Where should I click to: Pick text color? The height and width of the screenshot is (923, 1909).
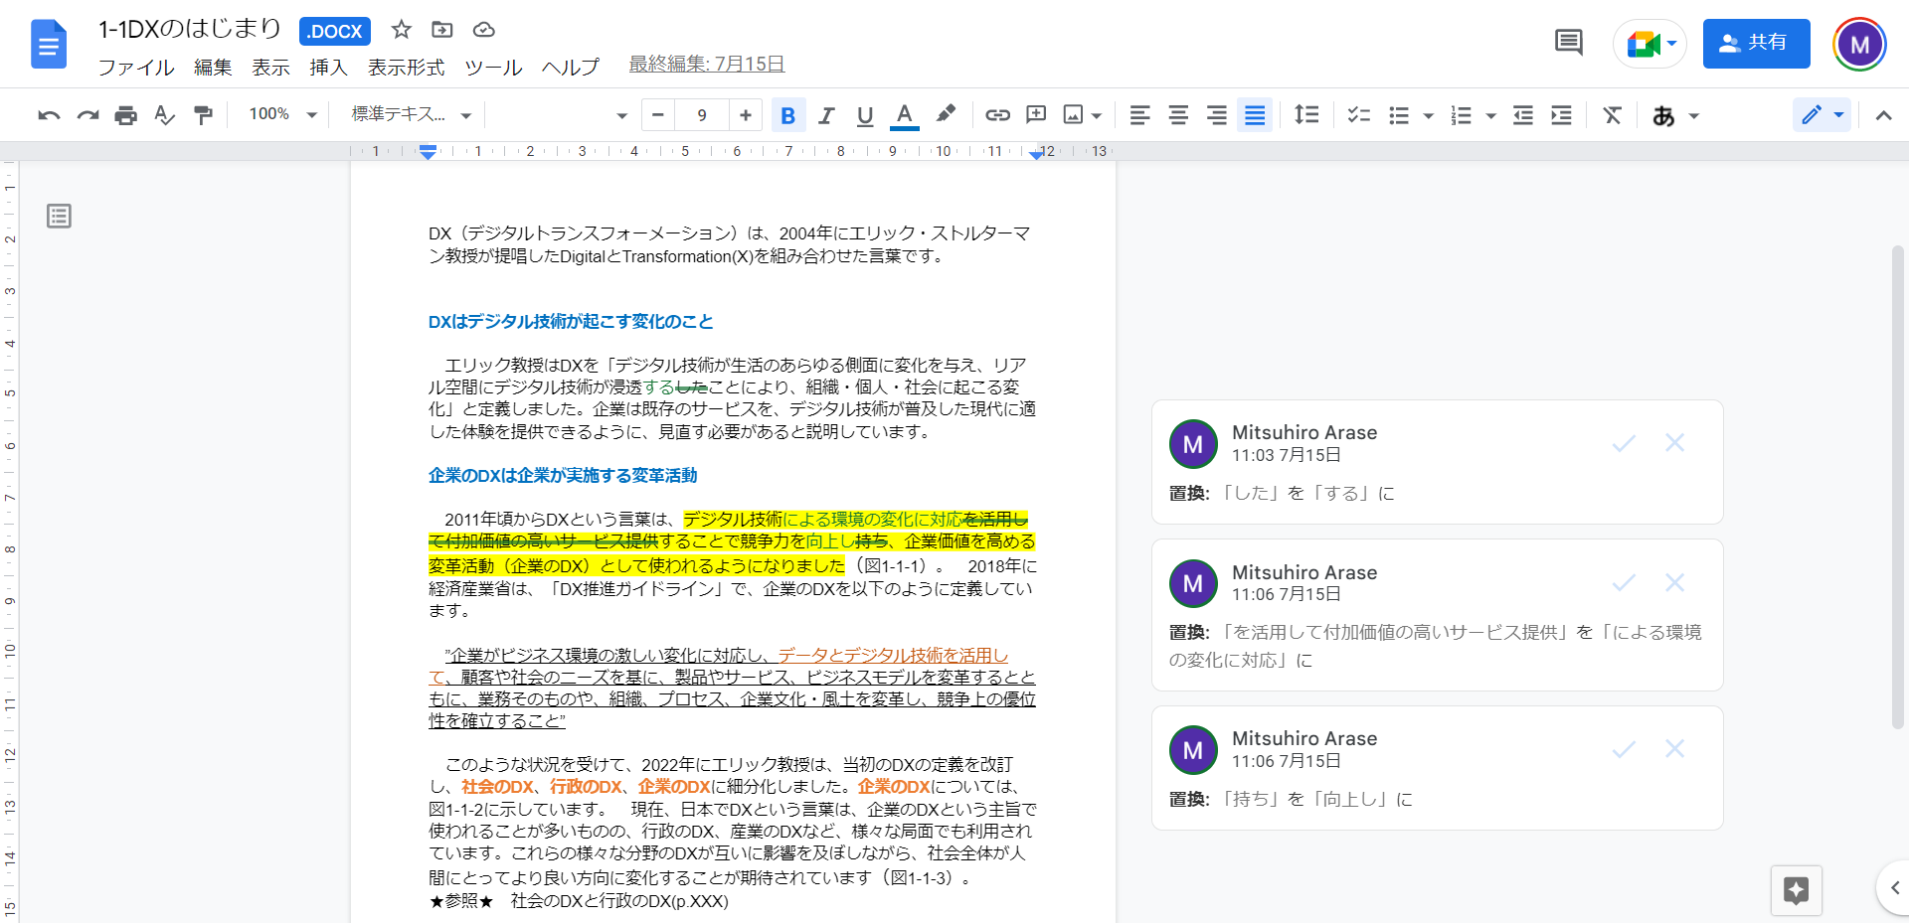point(904,115)
